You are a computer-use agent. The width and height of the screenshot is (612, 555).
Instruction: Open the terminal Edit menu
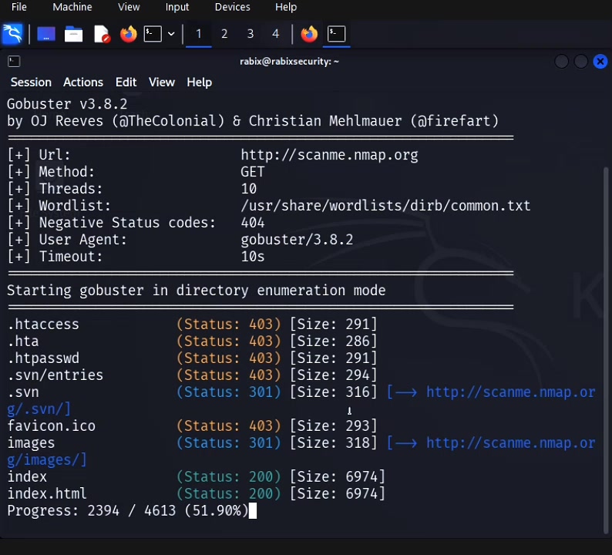126,82
